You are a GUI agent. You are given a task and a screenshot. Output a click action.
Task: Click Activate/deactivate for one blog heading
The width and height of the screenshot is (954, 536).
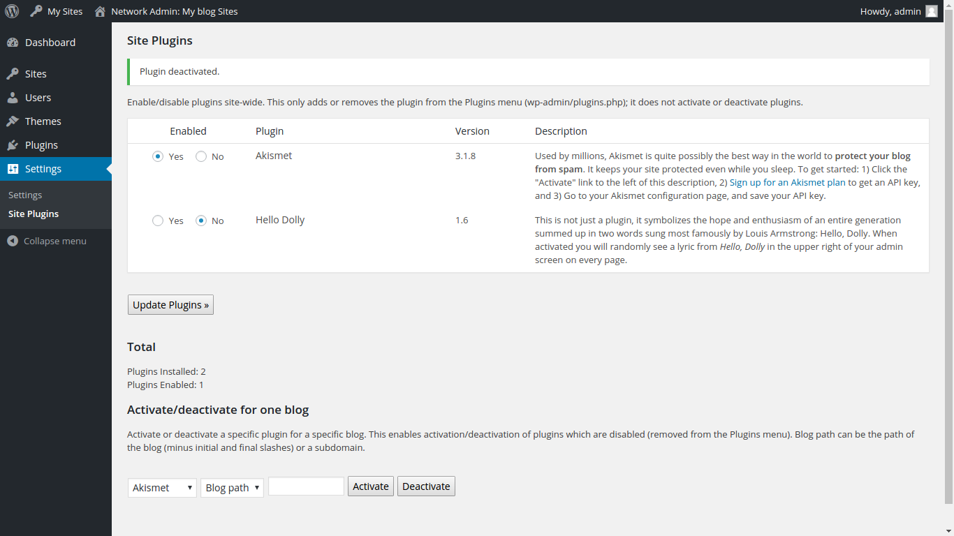pos(218,410)
